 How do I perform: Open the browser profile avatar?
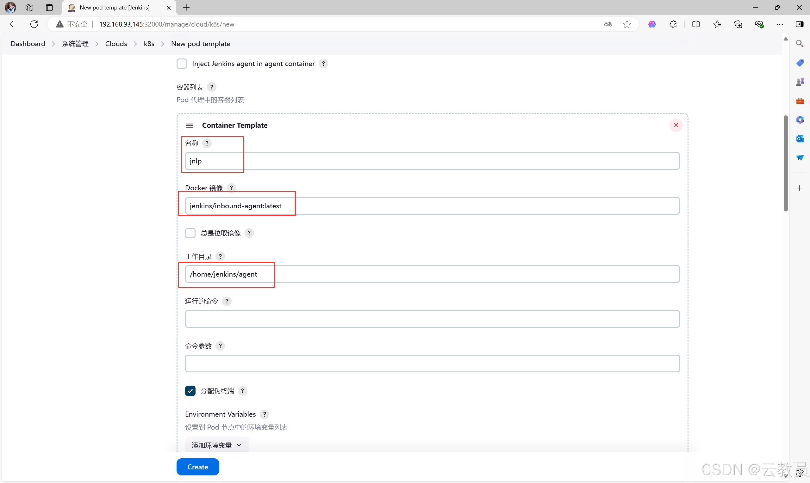(x=10, y=7)
